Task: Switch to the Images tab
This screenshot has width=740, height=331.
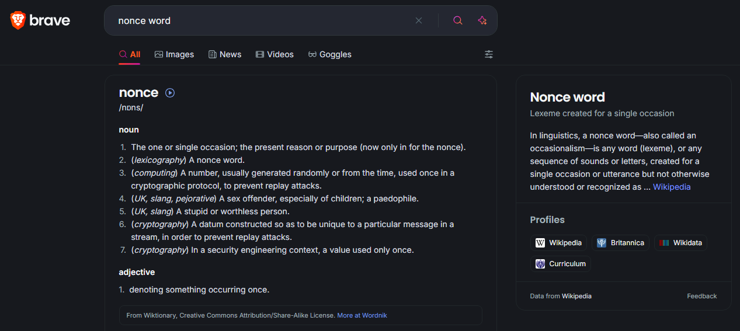Action: click(x=174, y=54)
